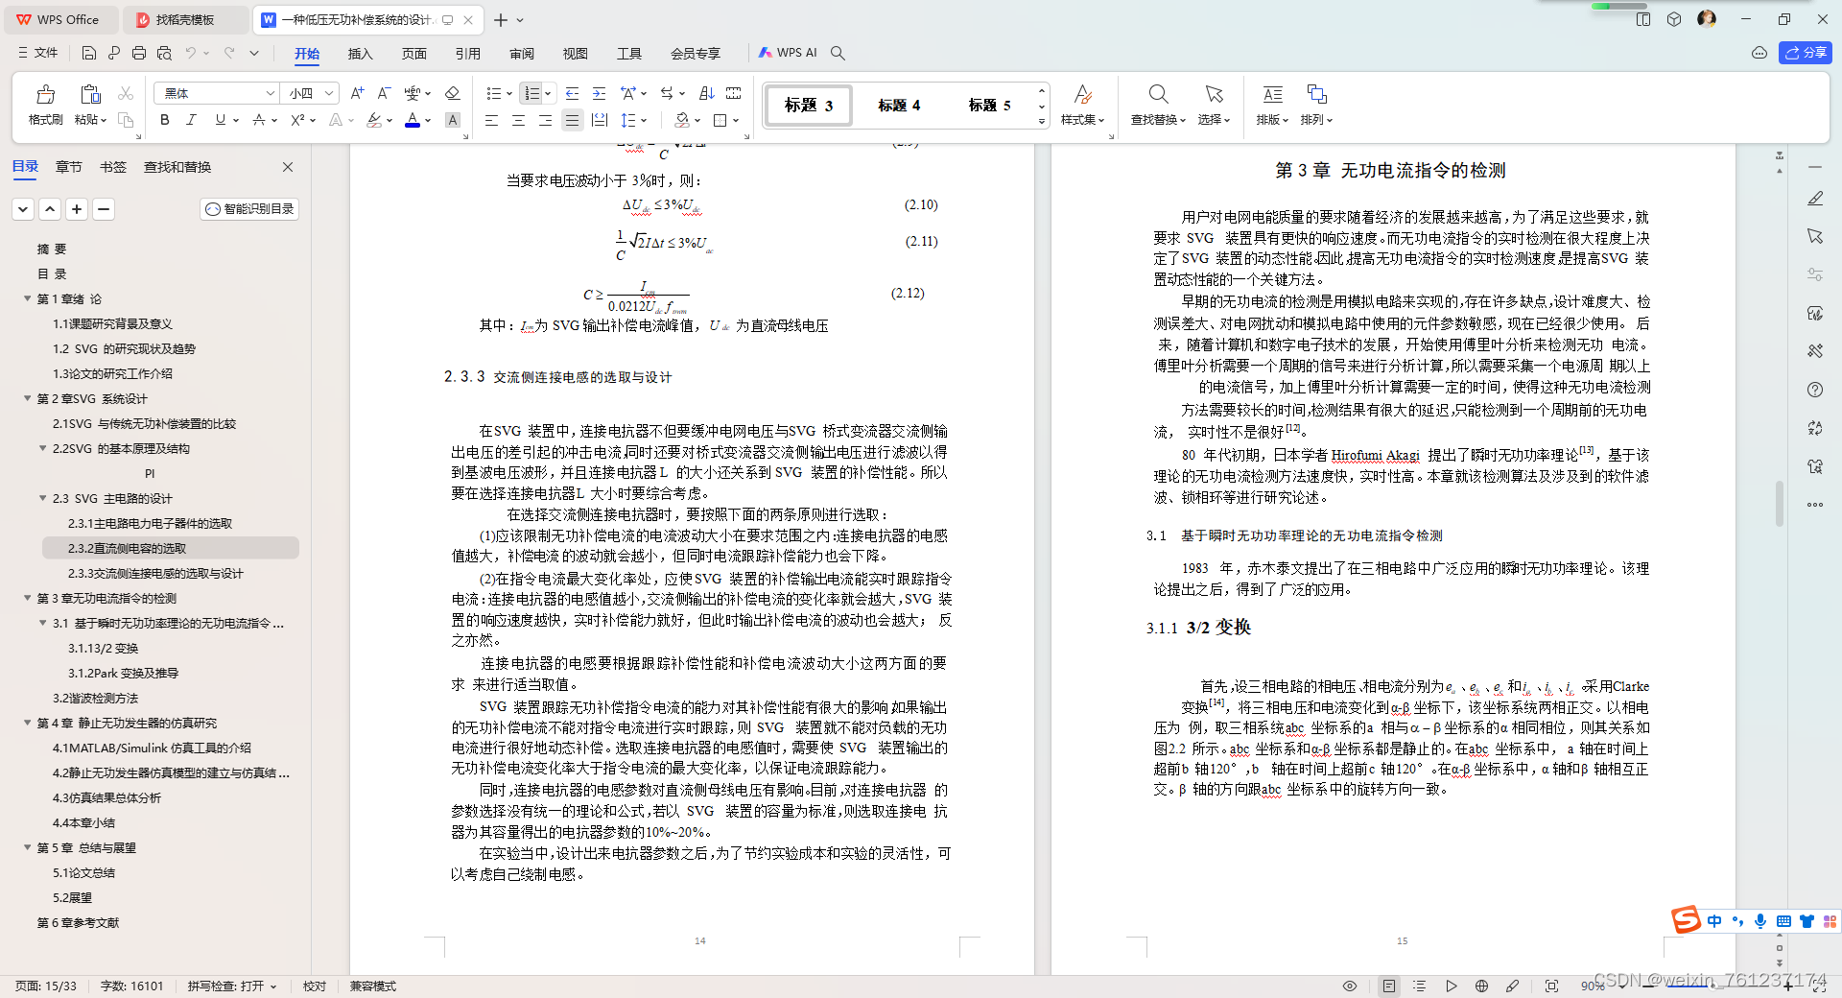Screen dimensions: 1842x998
Task: Toggle justified alignment button
Action: click(572, 120)
